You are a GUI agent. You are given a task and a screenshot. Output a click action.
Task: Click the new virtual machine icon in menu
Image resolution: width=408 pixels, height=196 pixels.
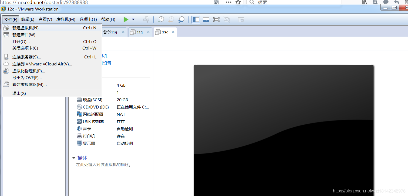6,28
